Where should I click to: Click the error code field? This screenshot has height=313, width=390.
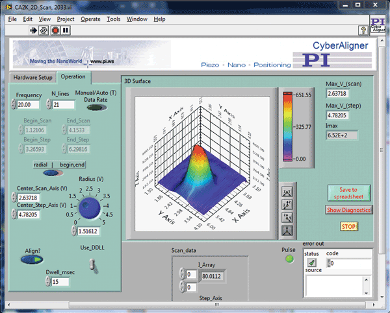click(349, 263)
